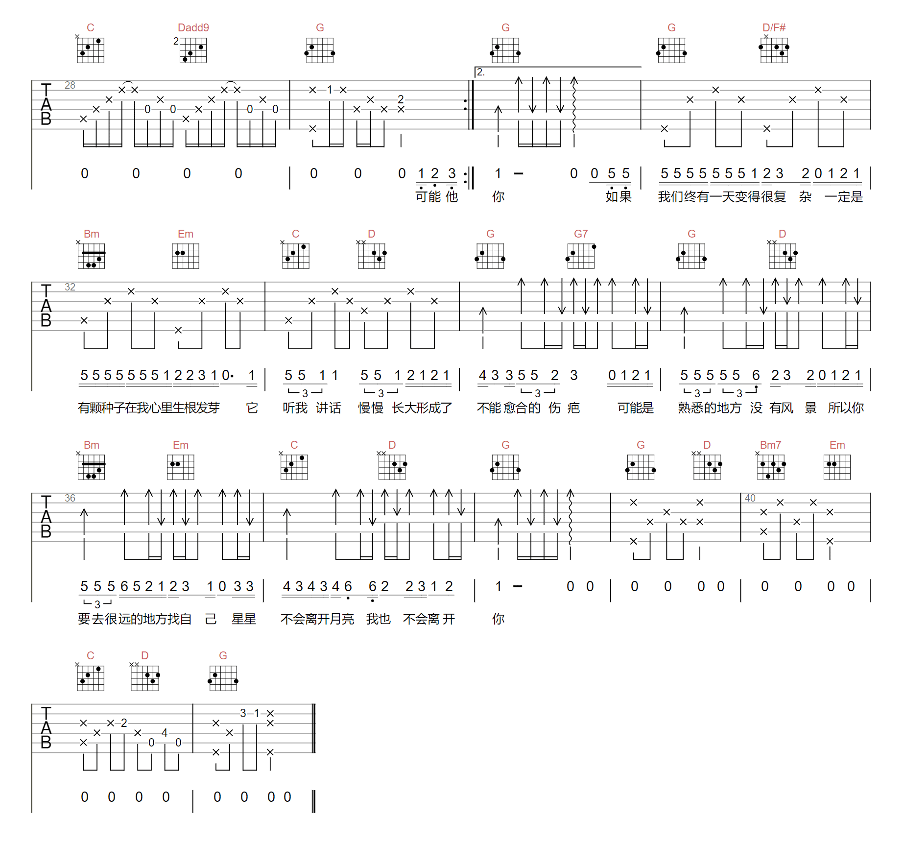This screenshot has width=904, height=842.
Task: Click the C chord diagram above measure 28
Action: 91,49
